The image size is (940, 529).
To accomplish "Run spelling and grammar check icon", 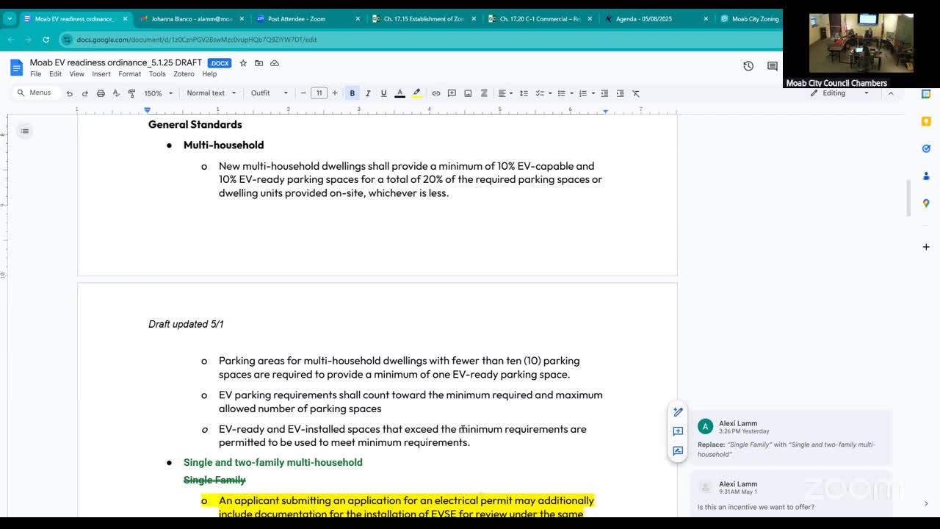I will coord(116,93).
